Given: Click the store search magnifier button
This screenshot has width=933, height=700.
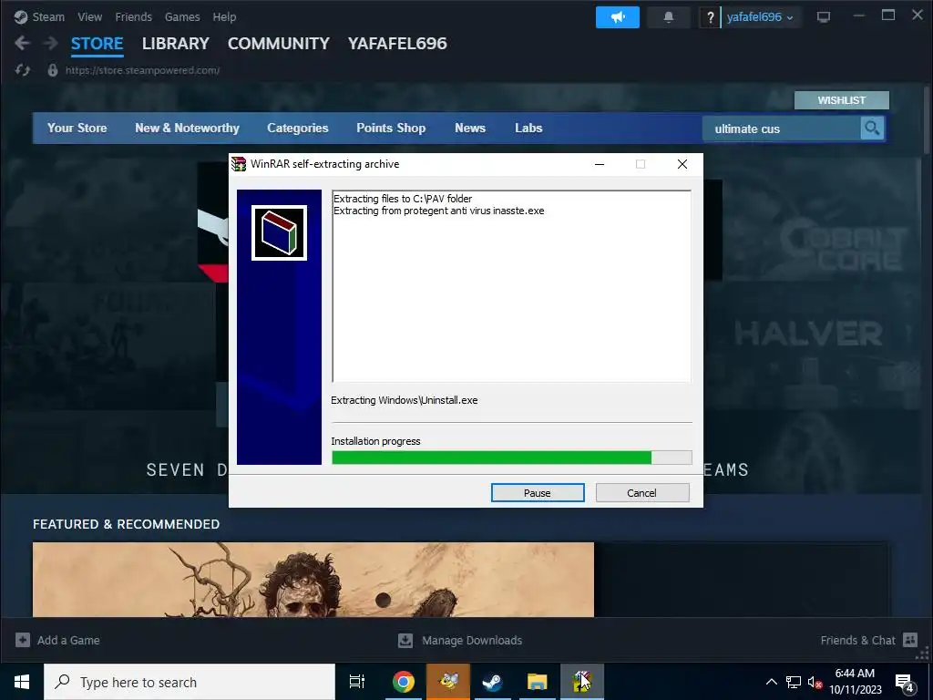Looking at the screenshot, I should pos(872,128).
